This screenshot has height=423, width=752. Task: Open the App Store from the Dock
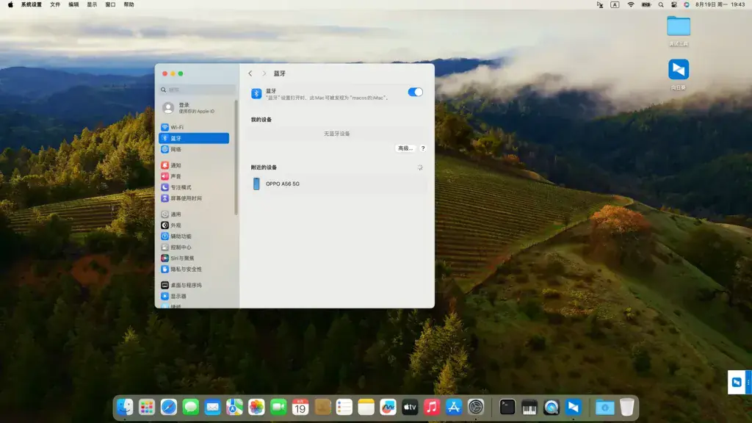[x=454, y=407]
